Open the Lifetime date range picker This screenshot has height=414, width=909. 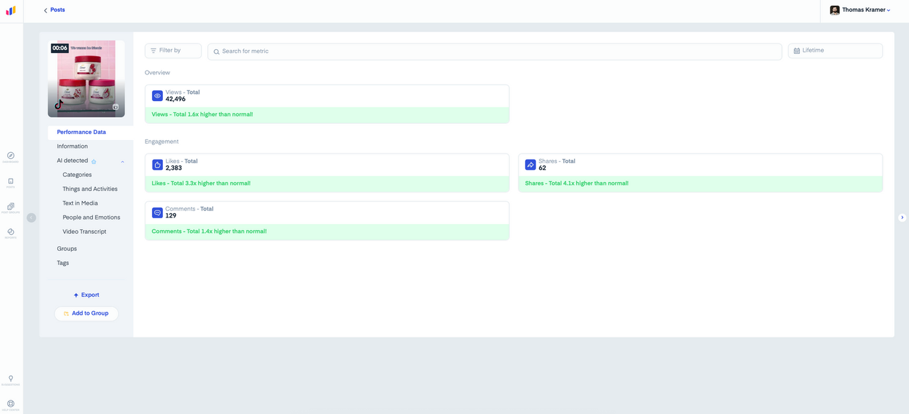[836, 51]
